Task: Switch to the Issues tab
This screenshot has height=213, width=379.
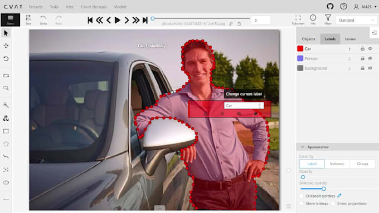Action: tap(350, 39)
